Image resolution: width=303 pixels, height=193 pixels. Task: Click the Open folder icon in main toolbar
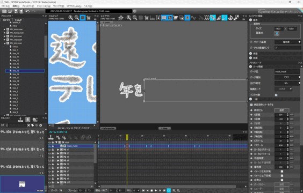coord(10,11)
